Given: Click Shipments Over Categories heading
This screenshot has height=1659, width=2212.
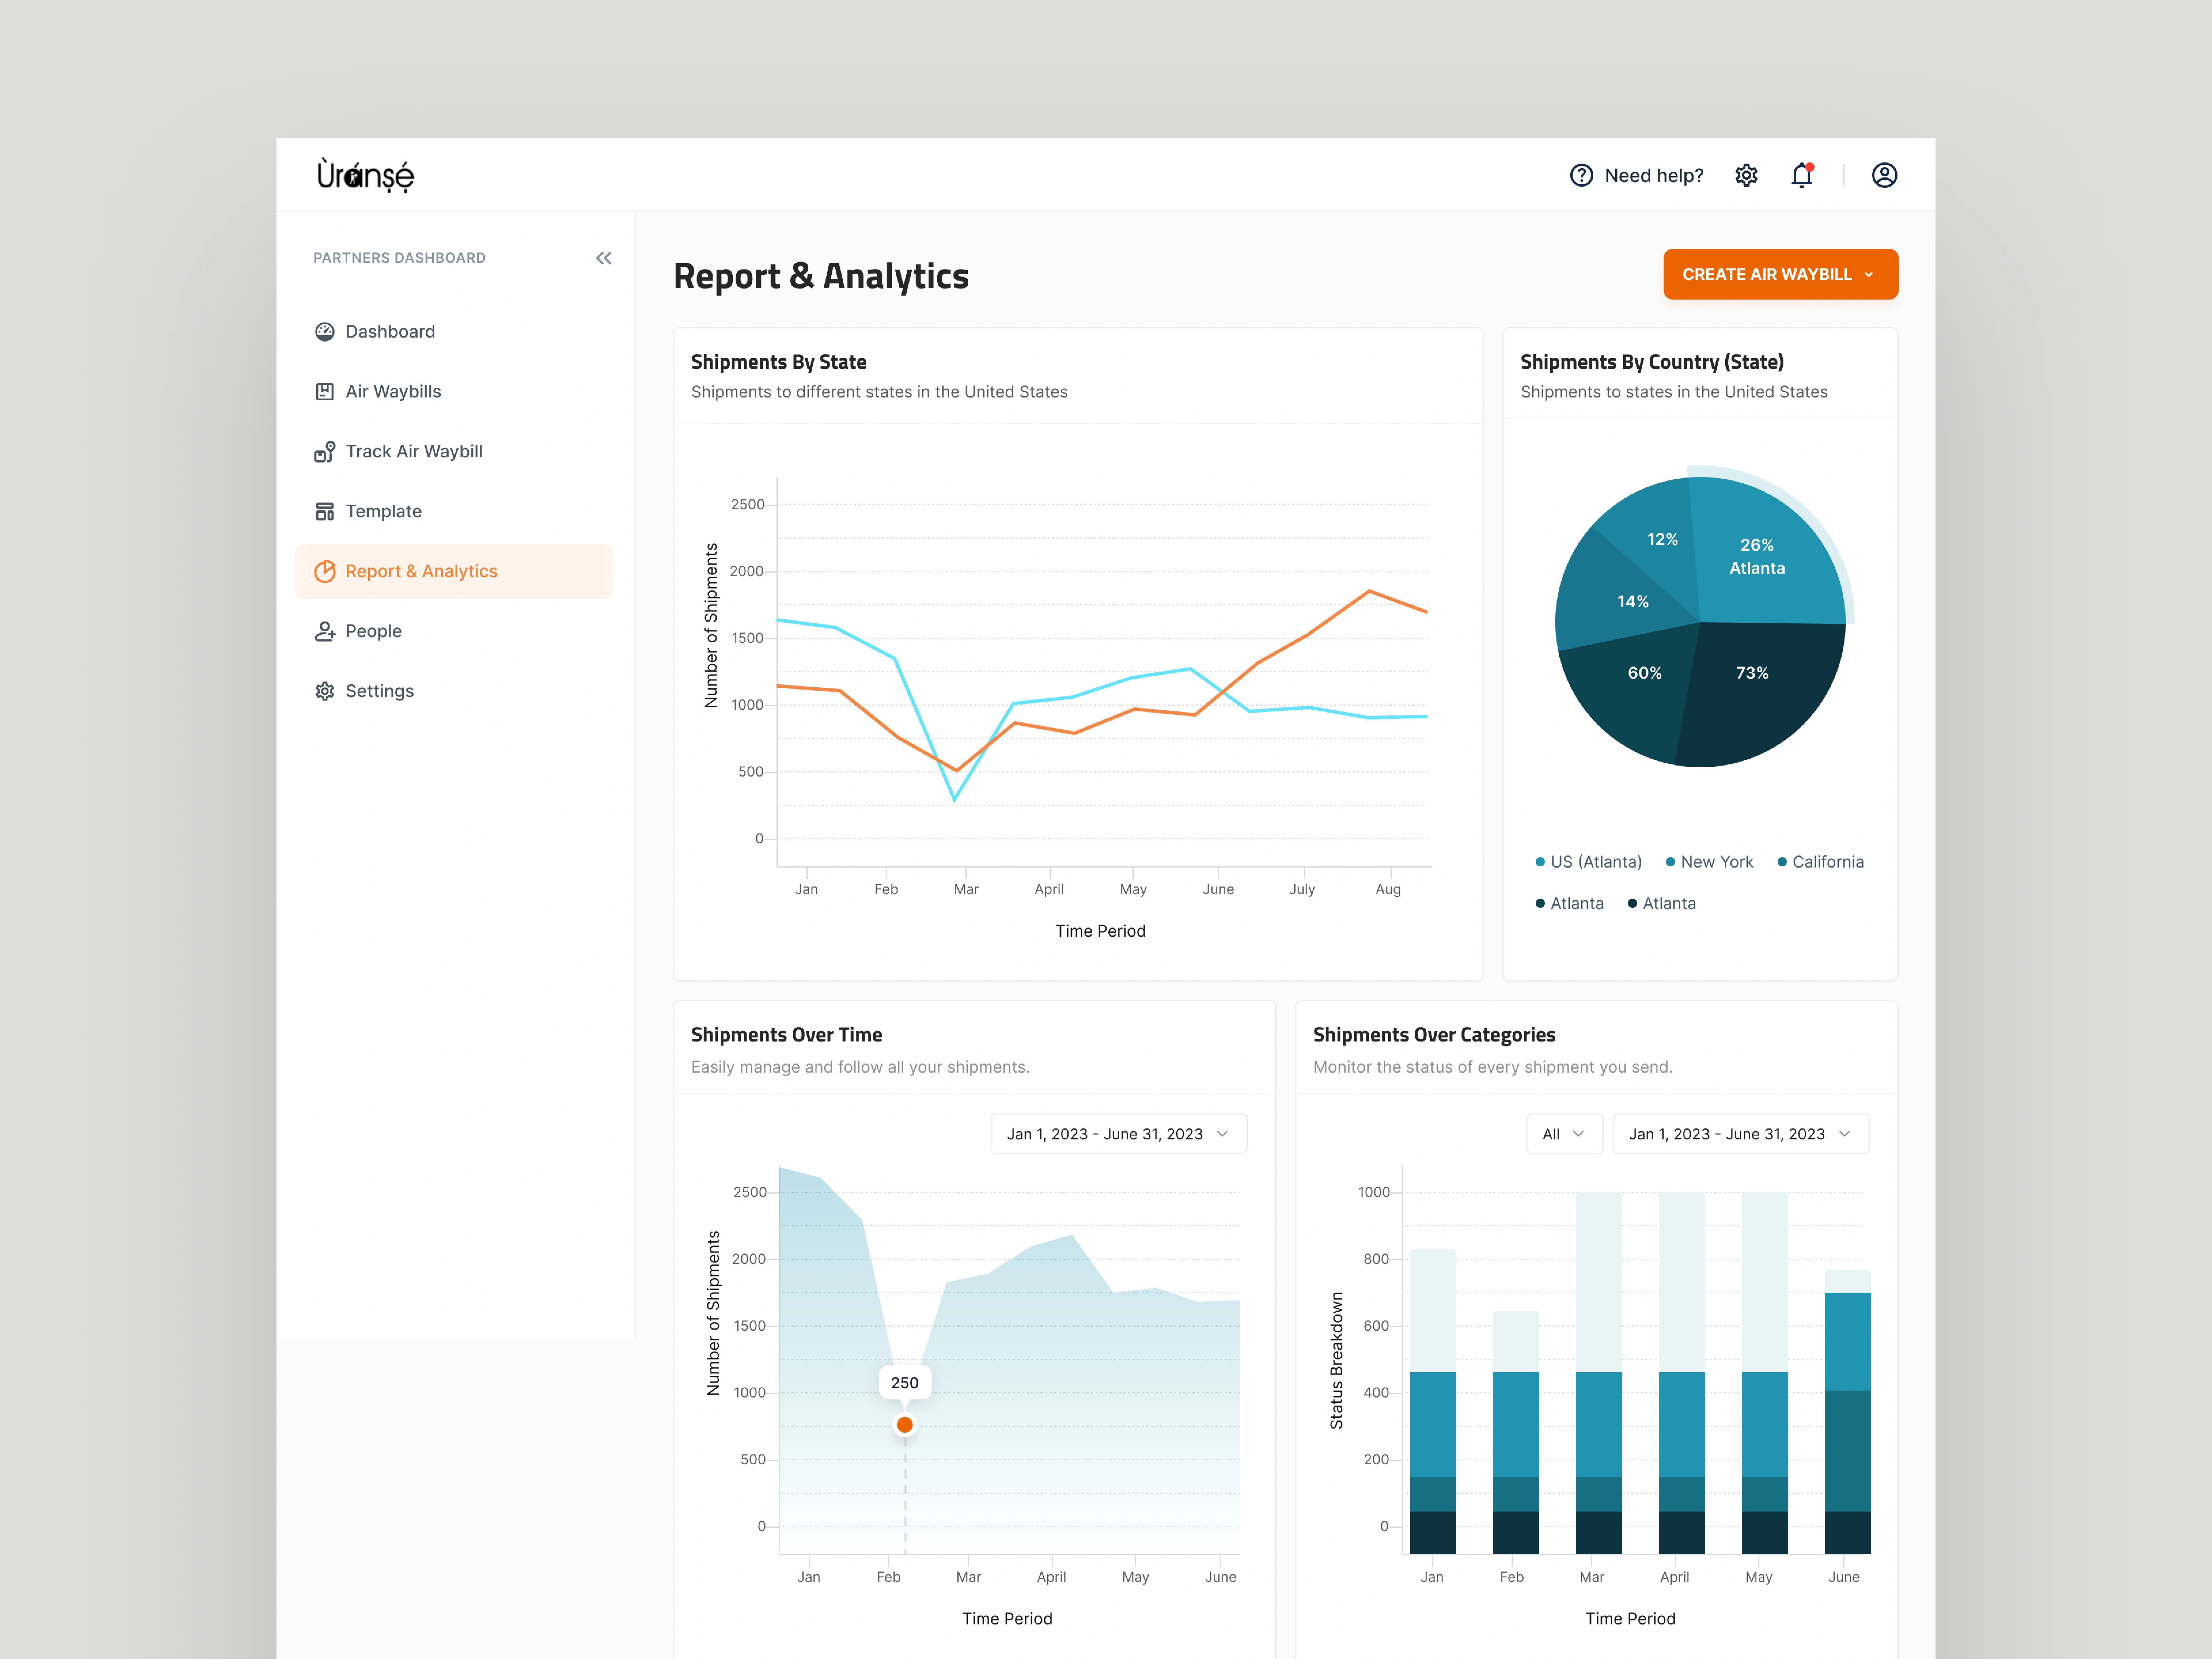Looking at the screenshot, I should [1434, 1035].
